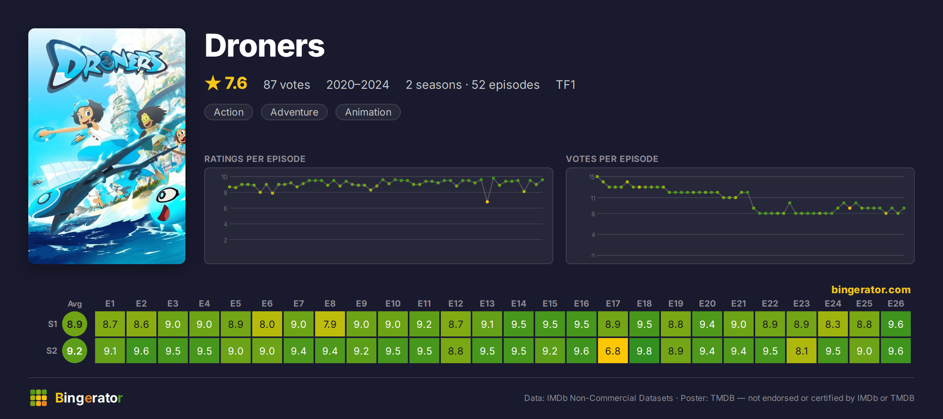Viewport: 943px width, 419px height.
Task: Click S2 E18 rating cell 9.8
Action: (x=644, y=351)
